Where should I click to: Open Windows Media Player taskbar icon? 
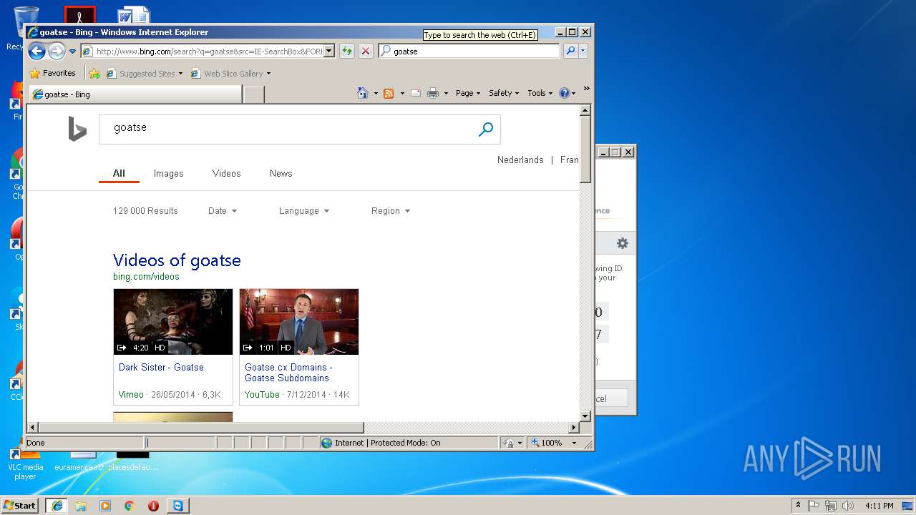(105, 506)
